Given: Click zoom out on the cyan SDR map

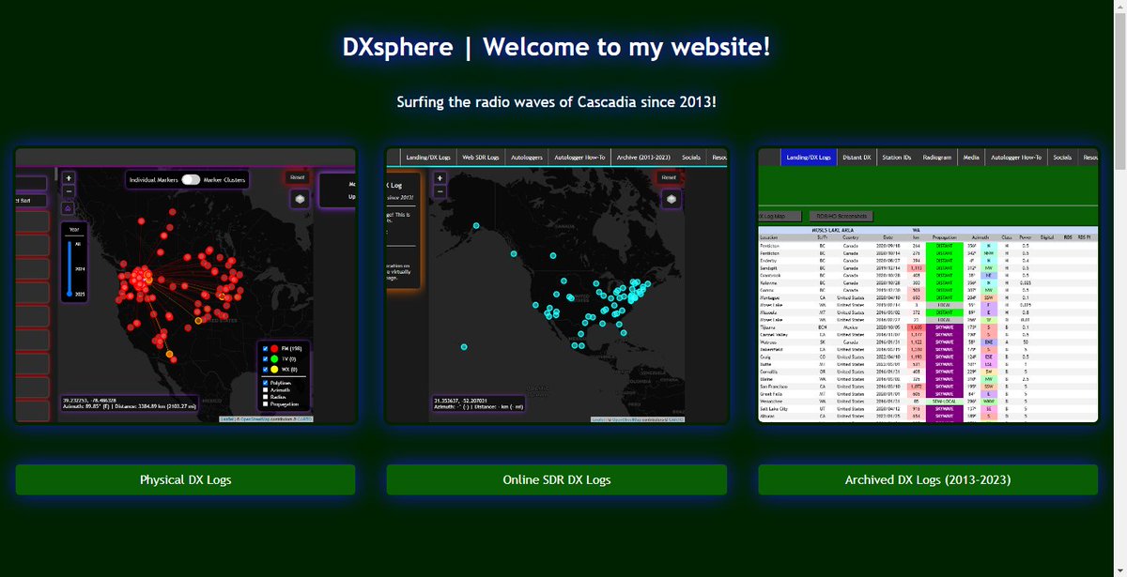Looking at the screenshot, I should pos(439,192).
